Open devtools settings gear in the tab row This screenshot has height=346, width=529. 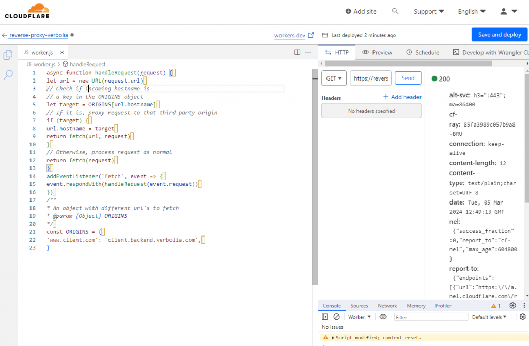click(512, 306)
